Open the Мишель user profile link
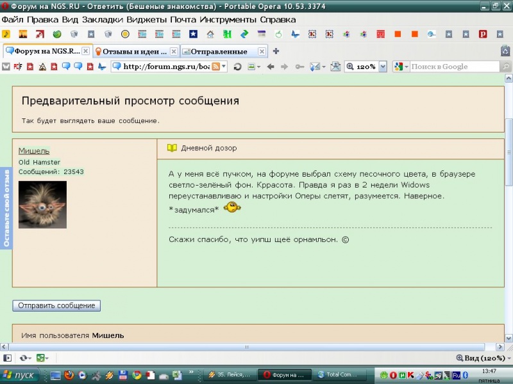This screenshot has height=384, width=513. 34,150
